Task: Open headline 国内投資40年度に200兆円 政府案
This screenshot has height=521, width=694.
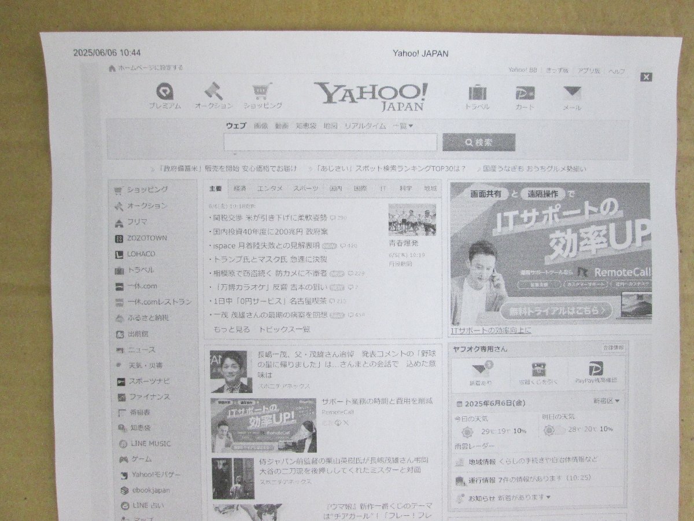Action: [x=270, y=232]
